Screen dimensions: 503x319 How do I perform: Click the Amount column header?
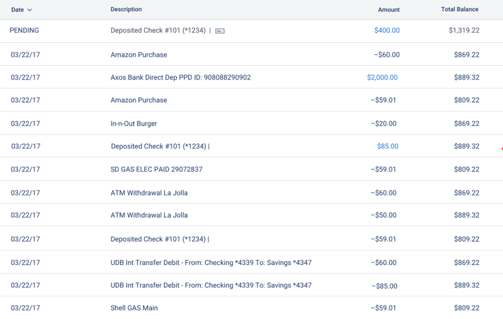click(389, 10)
